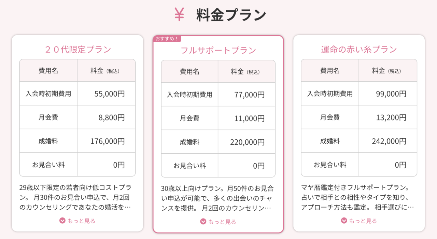437x239 pixels.
Task: Click the おすすめ！ badge on middle card
Action: tap(167, 39)
